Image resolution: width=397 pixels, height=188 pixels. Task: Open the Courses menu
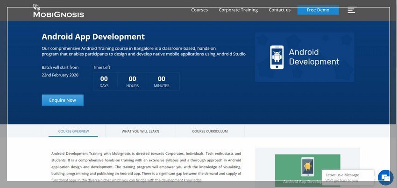tap(199, 10)
